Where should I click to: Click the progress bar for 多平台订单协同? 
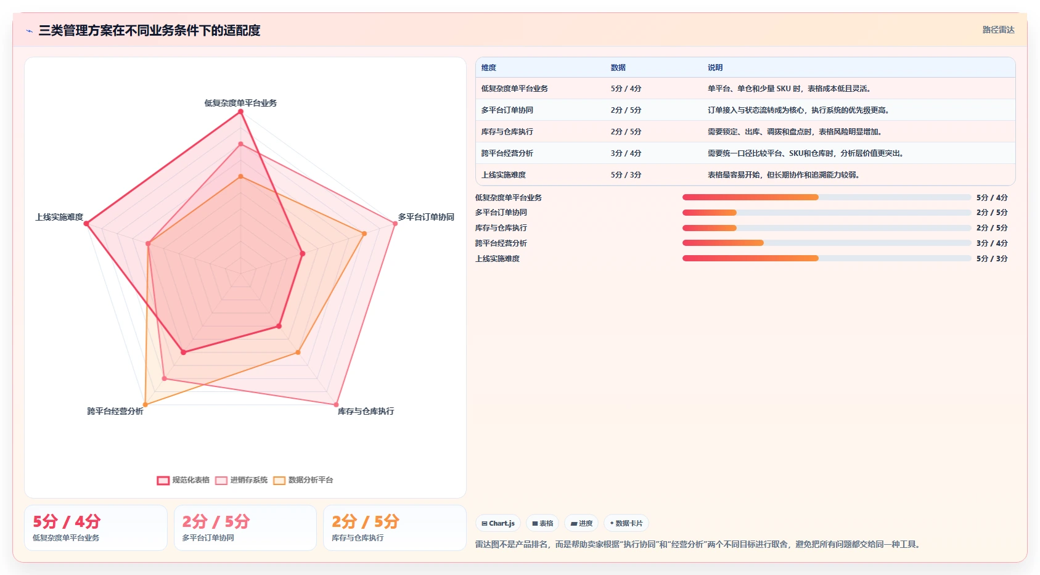(827, 213)
